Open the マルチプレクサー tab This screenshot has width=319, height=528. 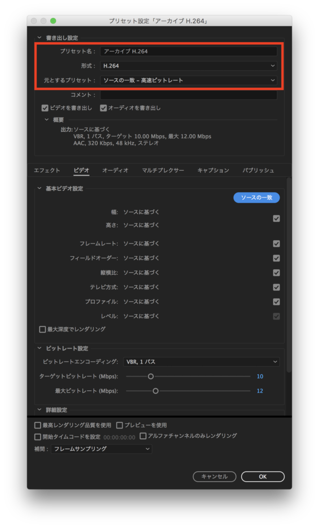pos(163,170)
